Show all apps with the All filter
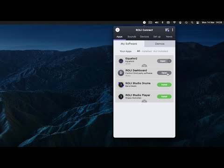The image size is (224, 168). click(x=139, y=51)
